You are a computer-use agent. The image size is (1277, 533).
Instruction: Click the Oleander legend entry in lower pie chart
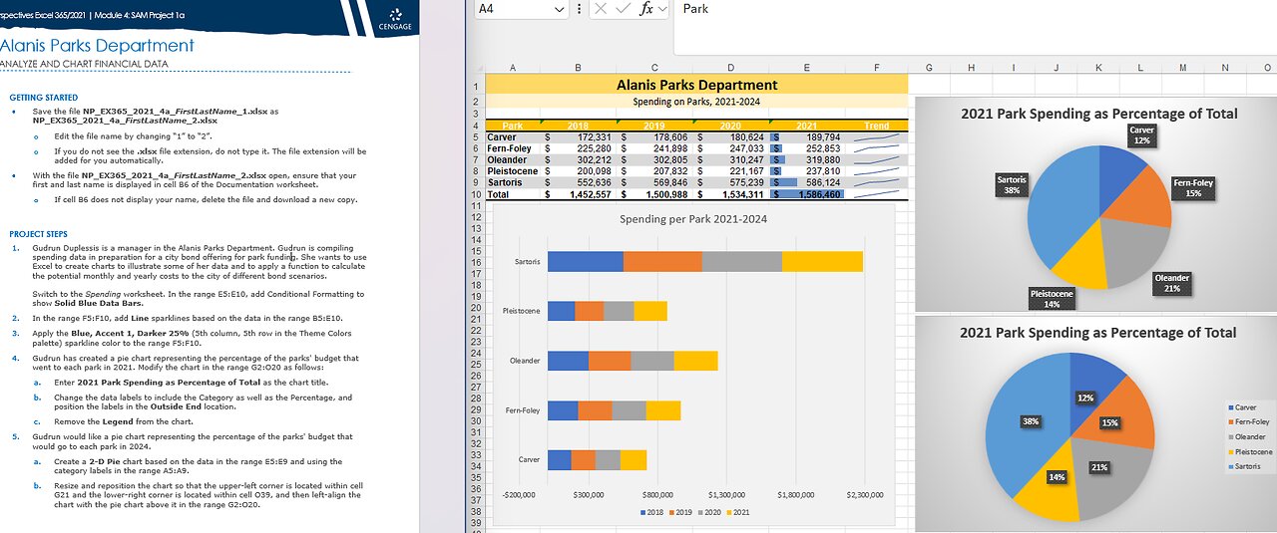point(1246,437)
